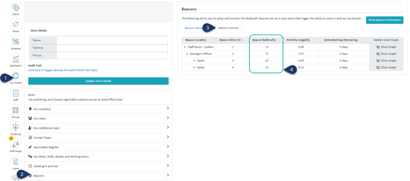
Task: Click Show Beacon Instructions button
Action: [x=385, y=20]
